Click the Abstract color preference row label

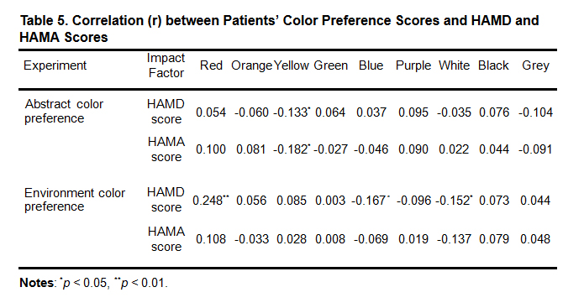pos(64,112)
